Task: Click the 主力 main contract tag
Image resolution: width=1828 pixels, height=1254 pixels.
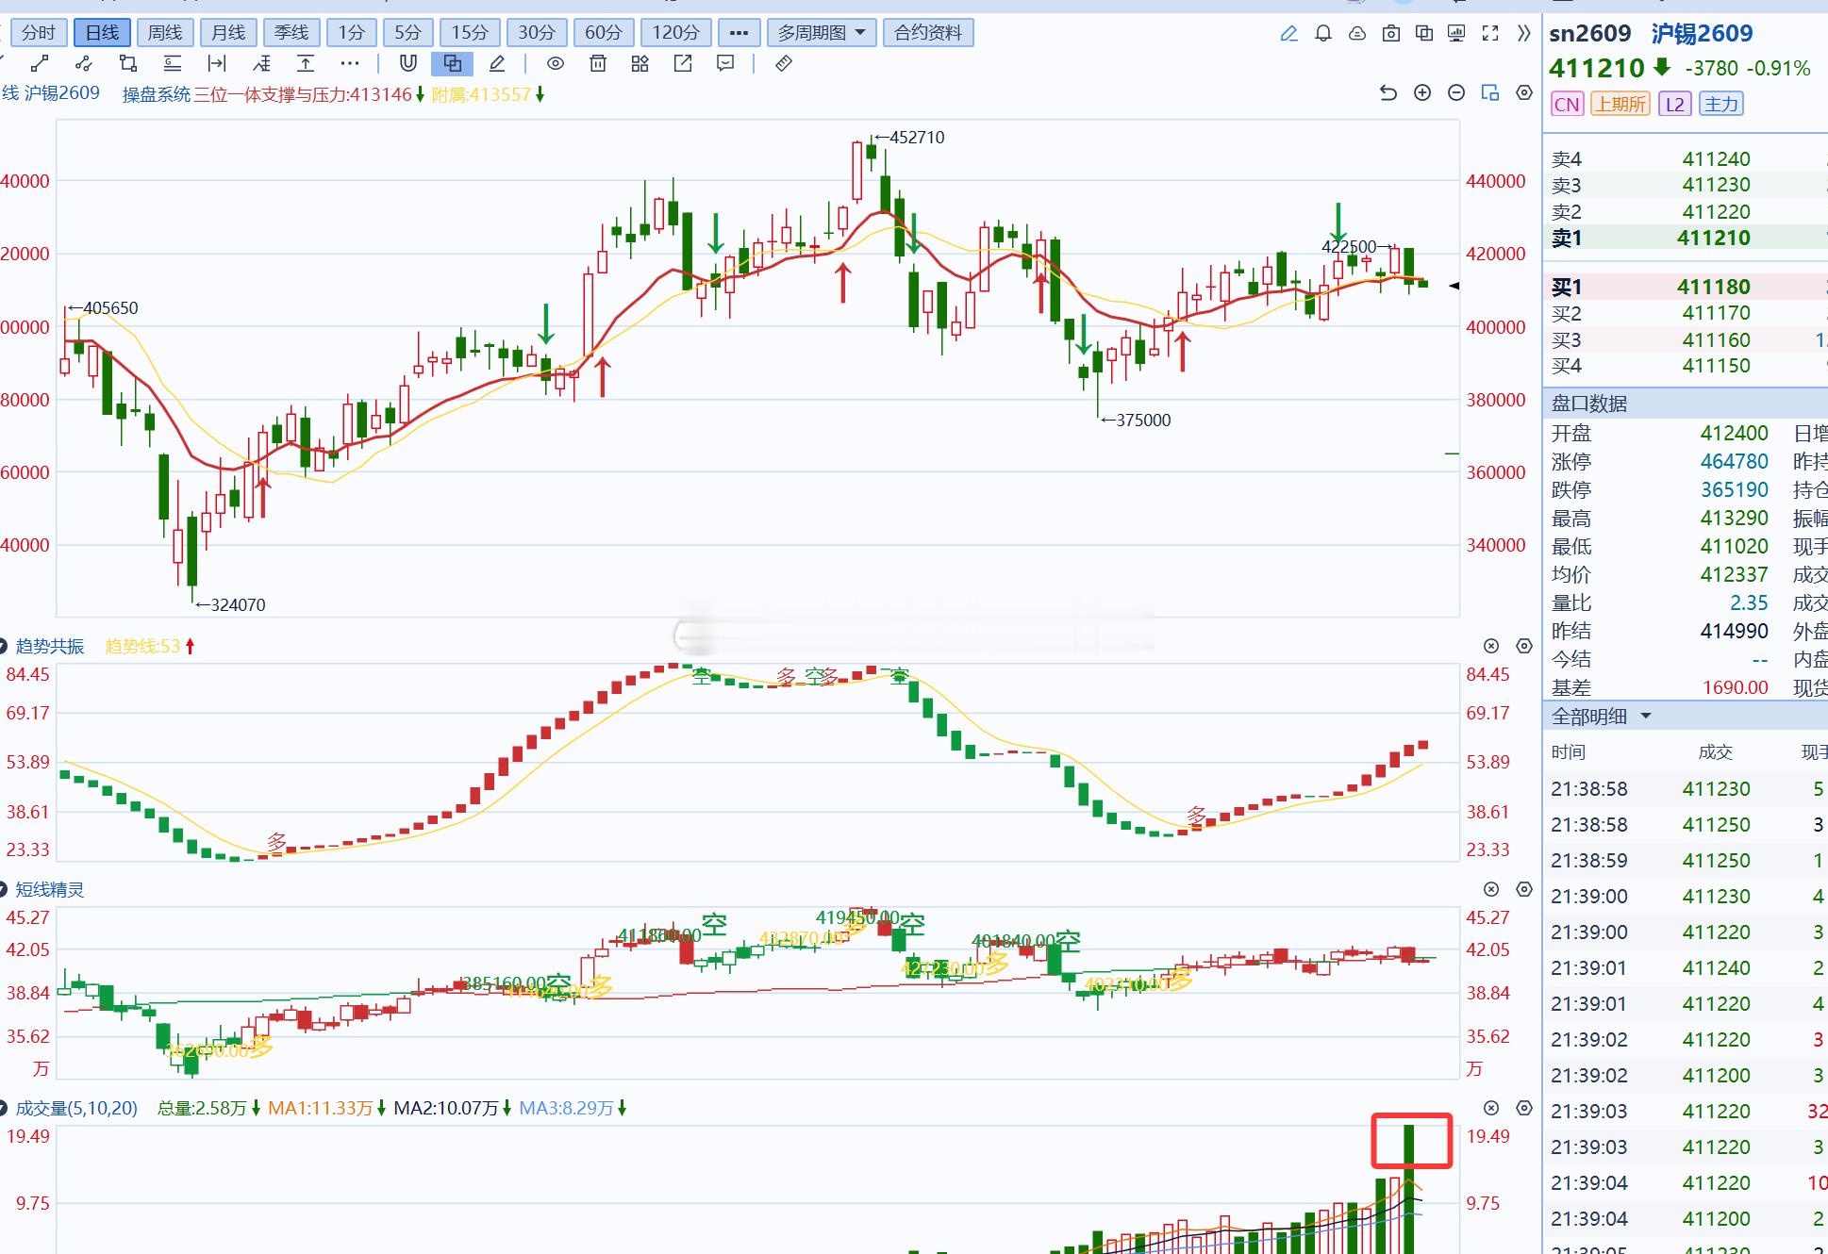Action: [1721, 105]
